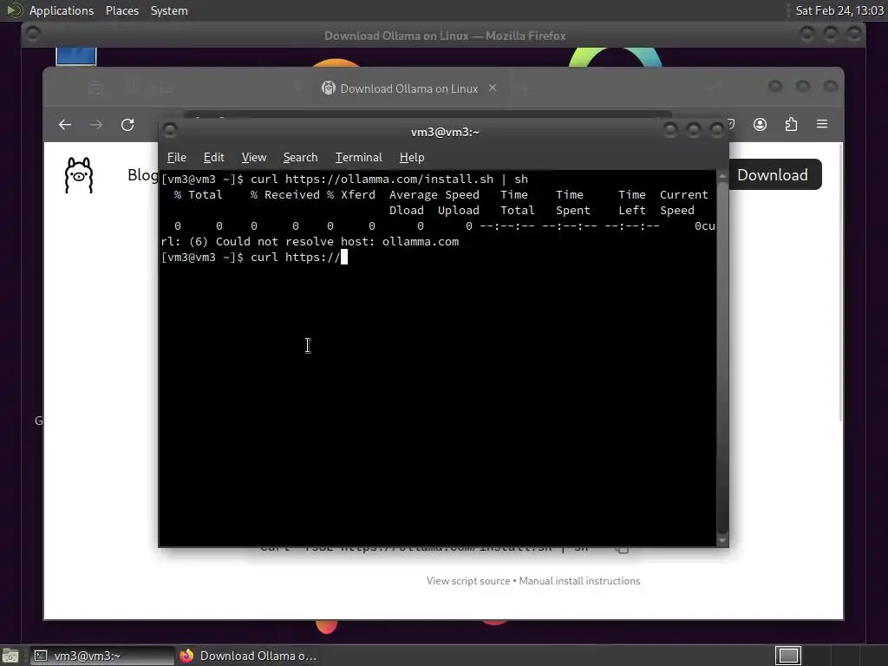Open Firefox account icon
This screenshot has height=666, width=888.
pos(760,125)
